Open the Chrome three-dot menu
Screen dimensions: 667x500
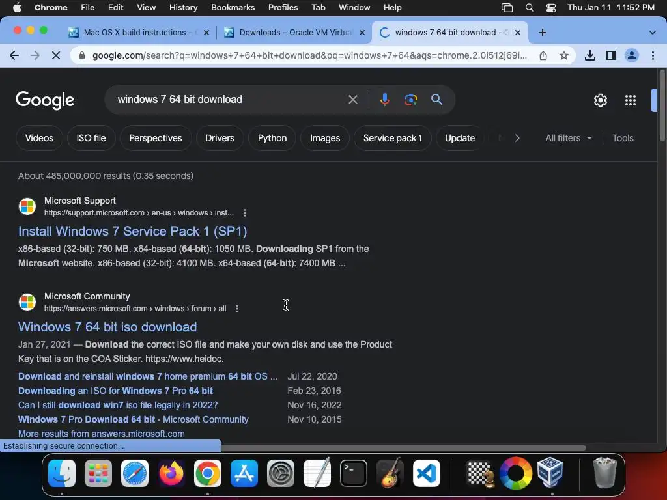tap(653, 55)
